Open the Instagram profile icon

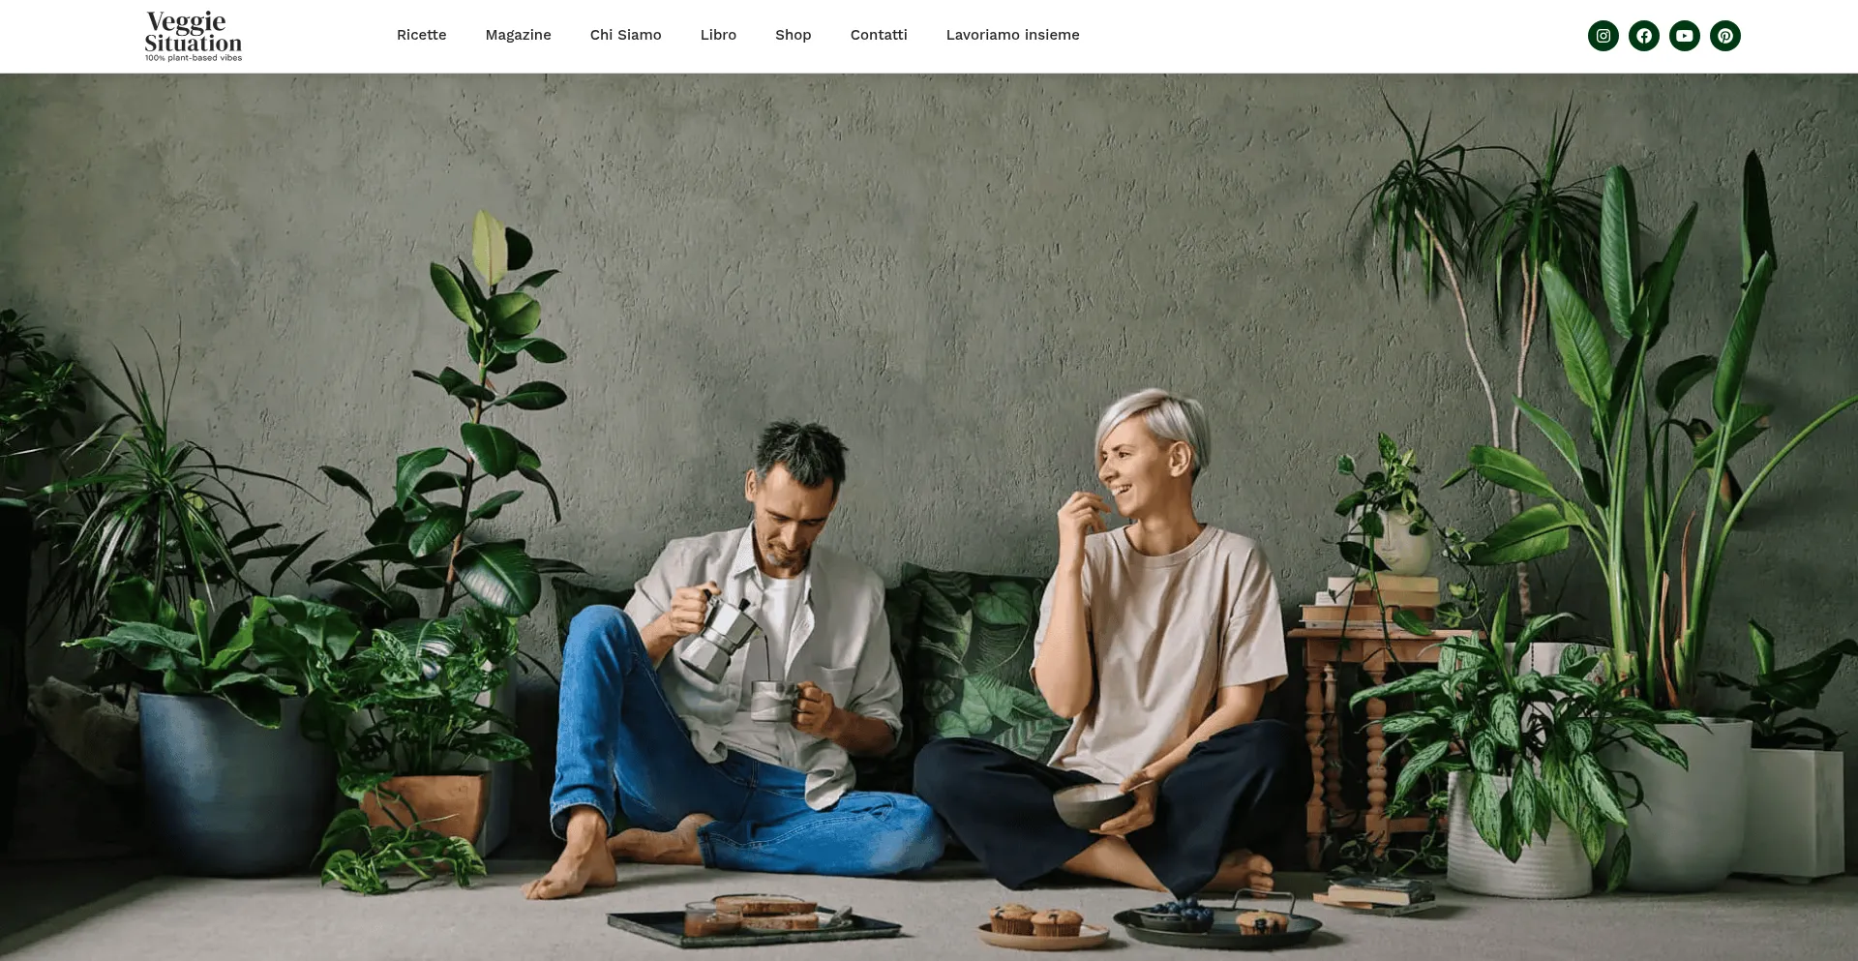pos(1603,36)
